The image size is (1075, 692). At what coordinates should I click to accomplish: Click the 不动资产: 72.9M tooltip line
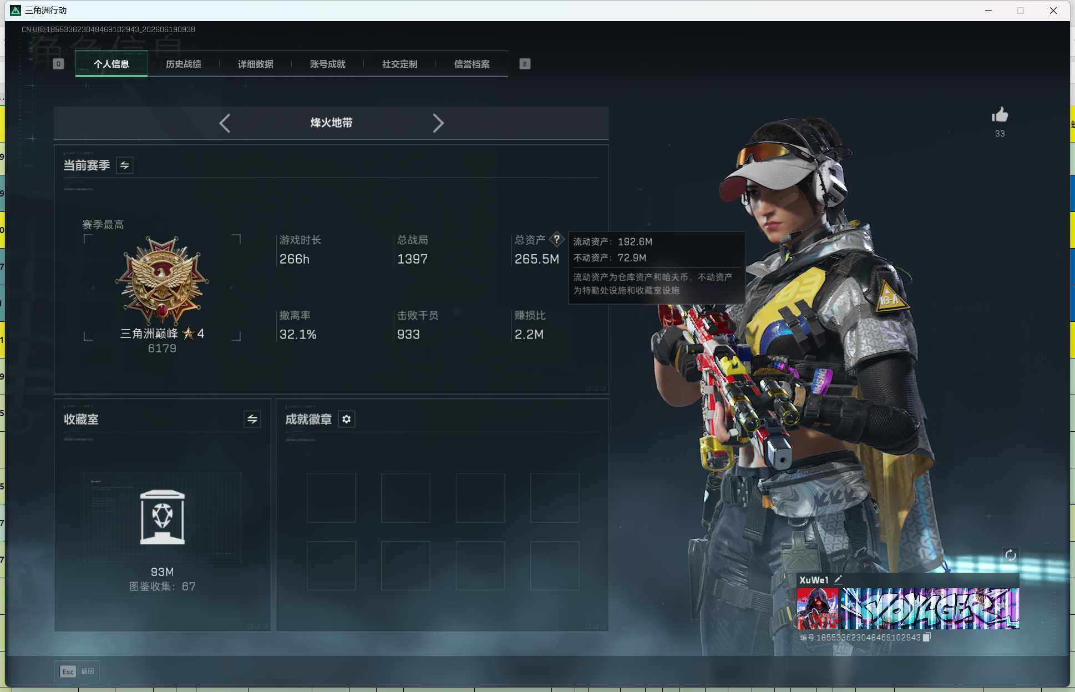(x=610, y=258)
